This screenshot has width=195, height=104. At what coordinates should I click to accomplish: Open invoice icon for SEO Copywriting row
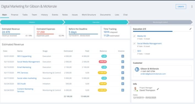coord(123,56)
